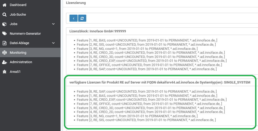Screen dimensions: 258x131
Task: Expand the Jobs submenu chevron
Action: (53, 24)
